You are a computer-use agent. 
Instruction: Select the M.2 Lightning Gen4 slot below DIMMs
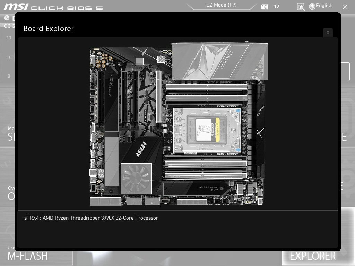tap(191, 189)
